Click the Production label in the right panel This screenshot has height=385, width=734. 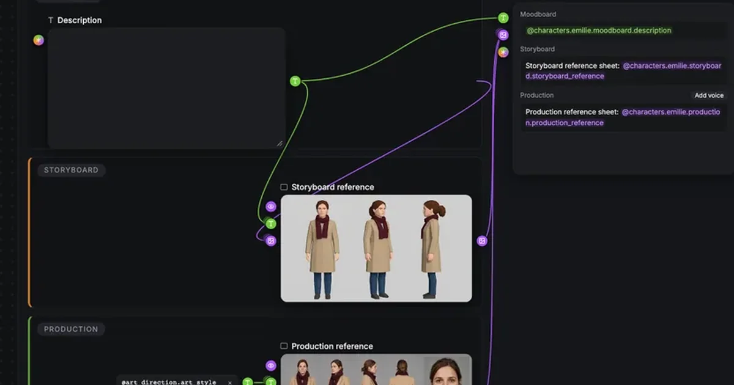[537, 95]
